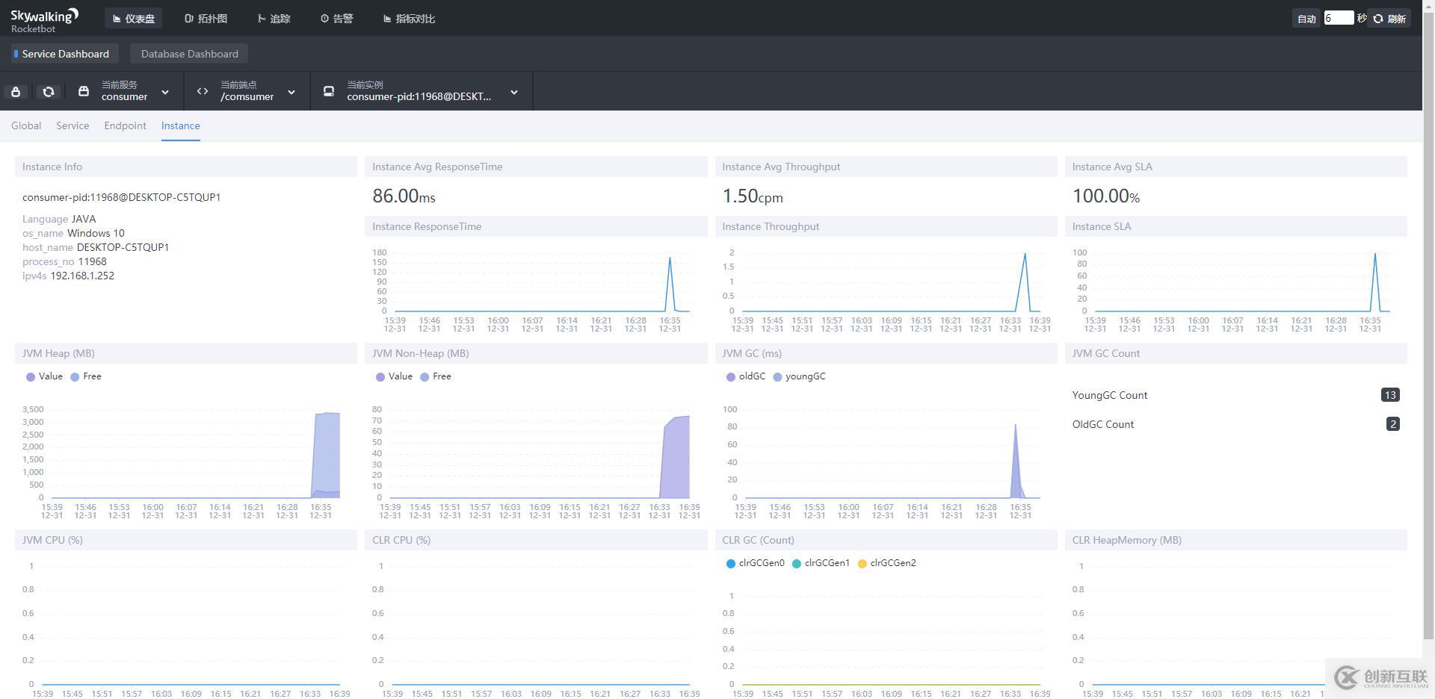Go to the 追踪 trace page
The height and width of the screenshot is (699, 1435).
(x=274, y=19)
